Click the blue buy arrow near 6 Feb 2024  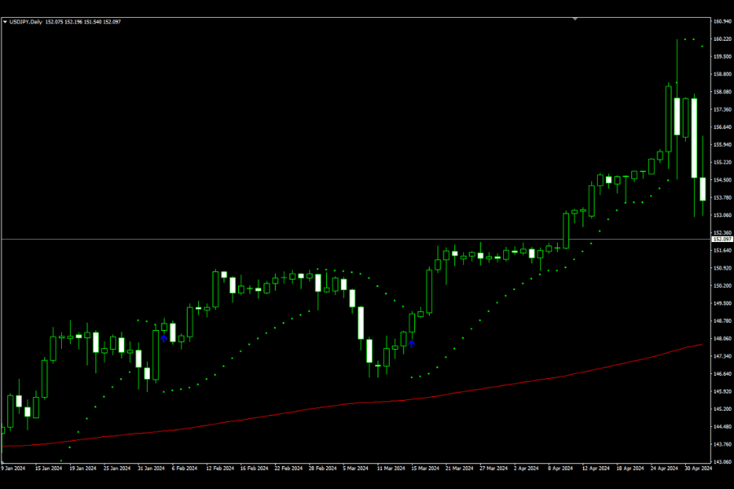[x=164, y=337]
